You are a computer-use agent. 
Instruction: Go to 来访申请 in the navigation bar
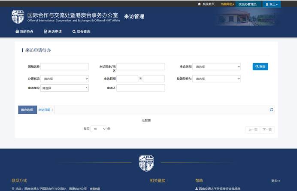click(x=53, y=31)
